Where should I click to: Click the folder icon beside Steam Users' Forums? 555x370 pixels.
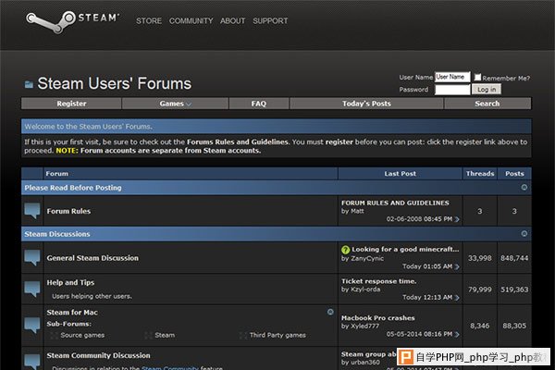(29, 84)
